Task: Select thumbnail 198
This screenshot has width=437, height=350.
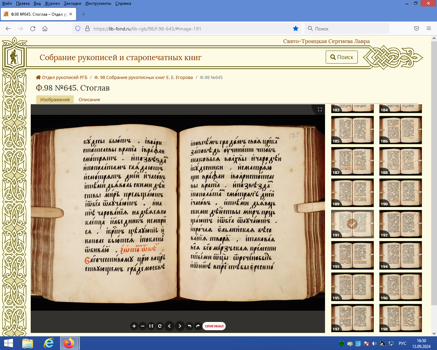Action: 400,318
